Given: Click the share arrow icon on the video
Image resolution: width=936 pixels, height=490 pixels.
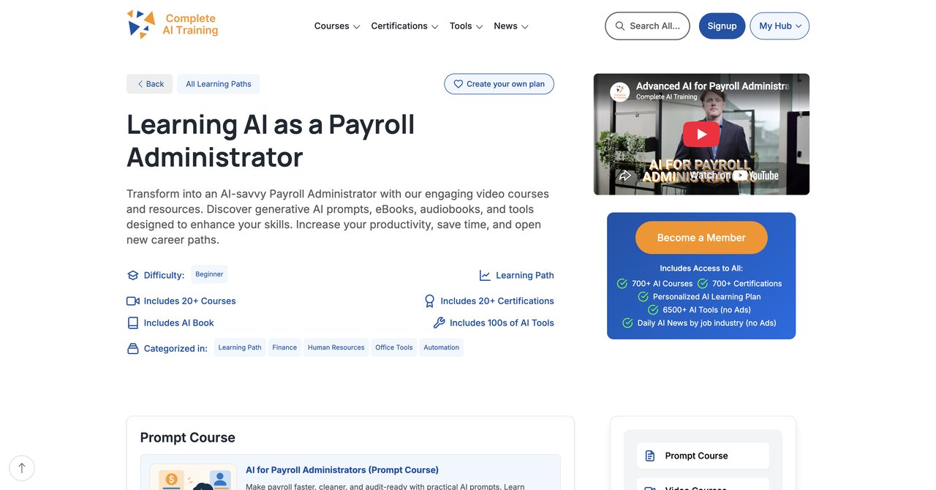Looking at the screenshot, I should pos(624,176).
